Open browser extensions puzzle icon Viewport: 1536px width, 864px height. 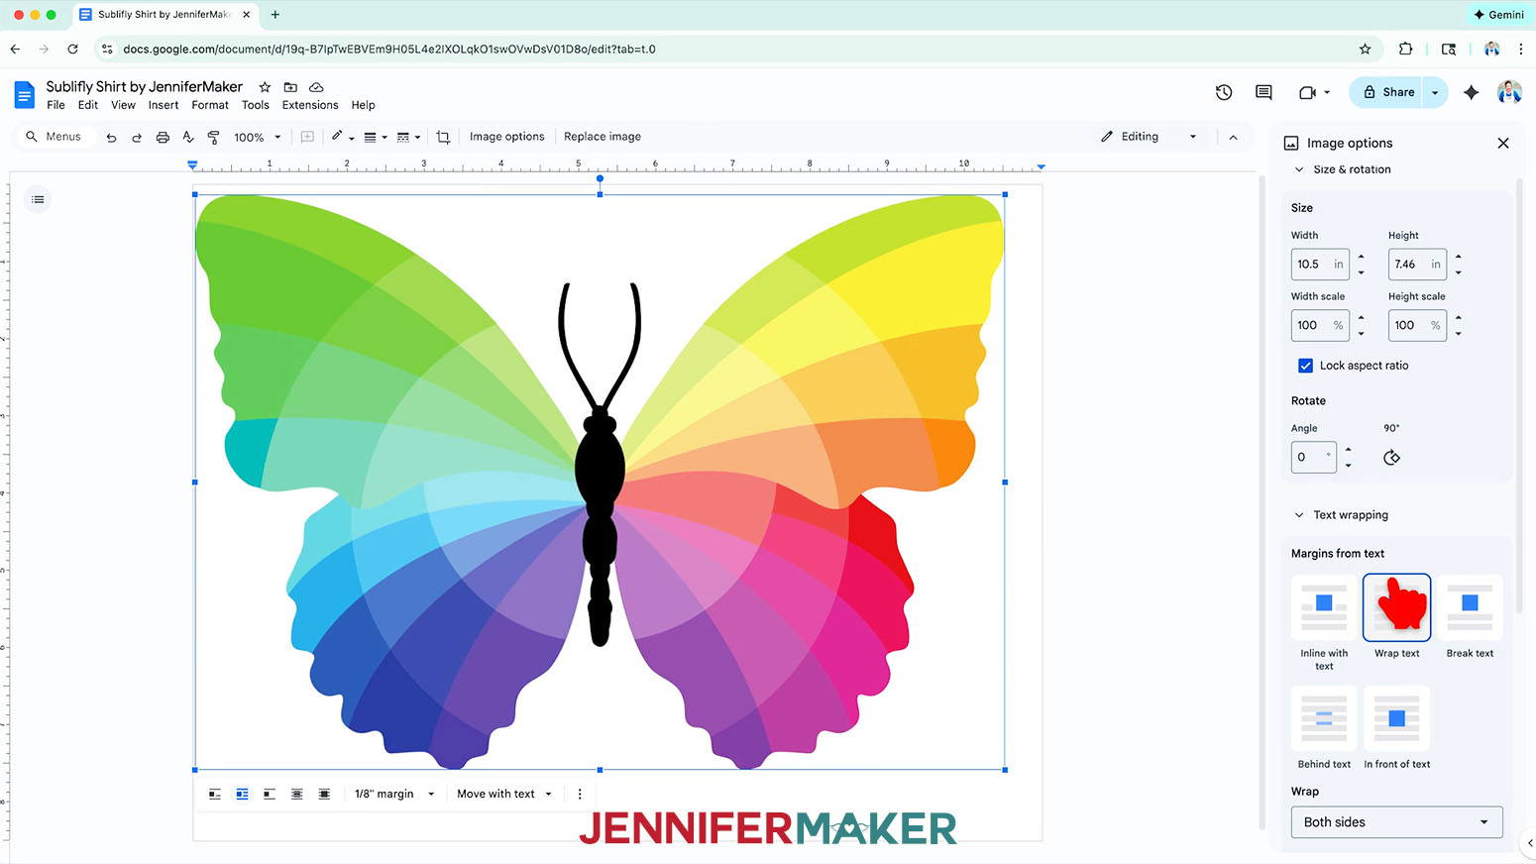(x=1405, y=49)
